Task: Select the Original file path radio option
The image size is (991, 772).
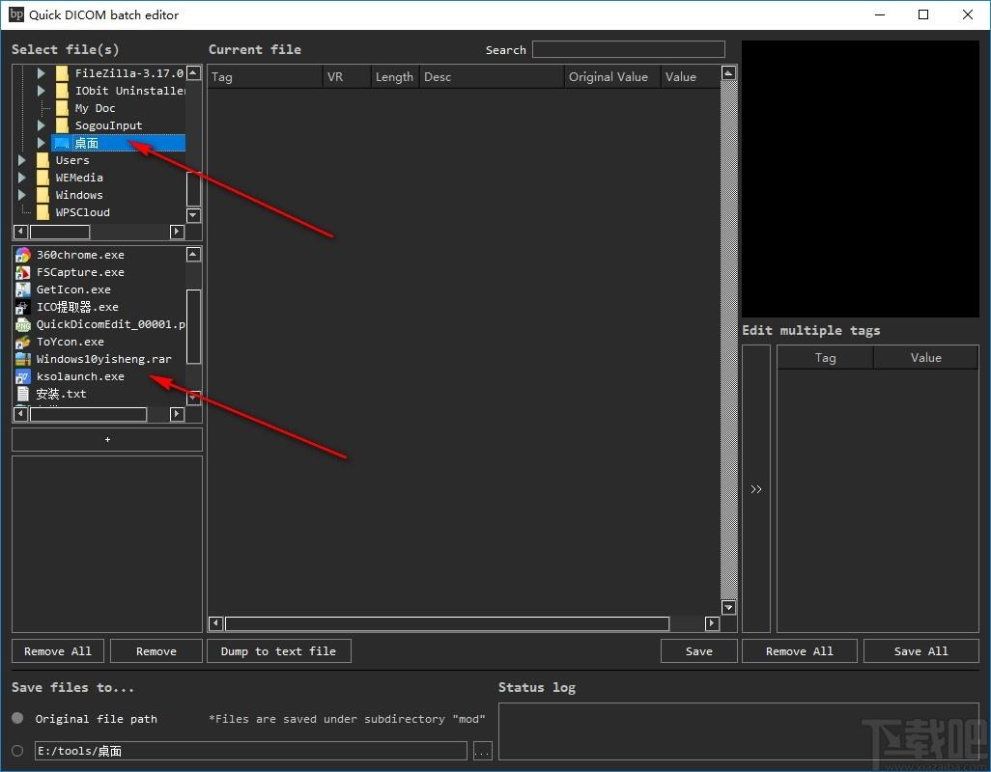Action: click(x=17, y=718)
